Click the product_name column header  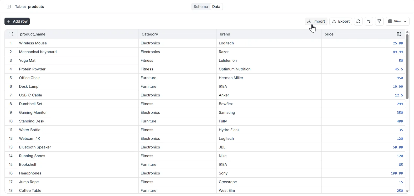33,34
